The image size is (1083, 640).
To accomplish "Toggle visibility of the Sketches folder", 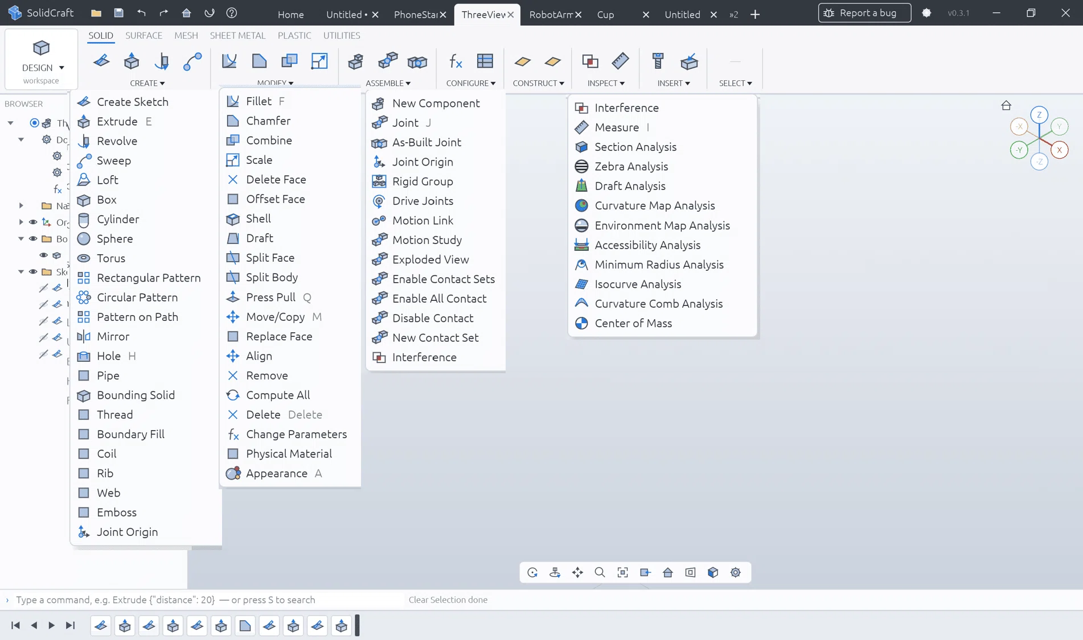I will click(33, 271).
